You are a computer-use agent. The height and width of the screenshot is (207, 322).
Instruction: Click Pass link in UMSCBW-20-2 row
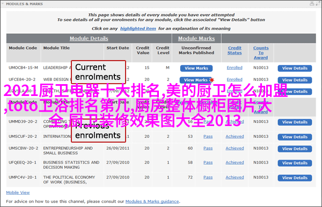tap(208, 148)
